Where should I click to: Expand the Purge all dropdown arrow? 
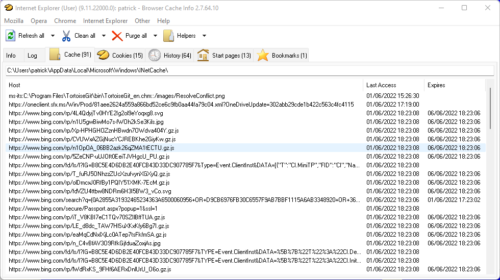155,36
